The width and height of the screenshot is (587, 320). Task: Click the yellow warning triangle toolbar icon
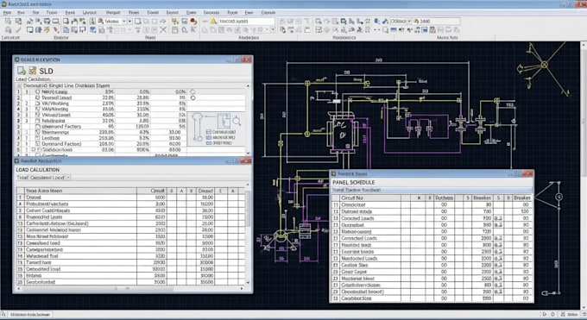pyautogui.click(x=213, y=22)
